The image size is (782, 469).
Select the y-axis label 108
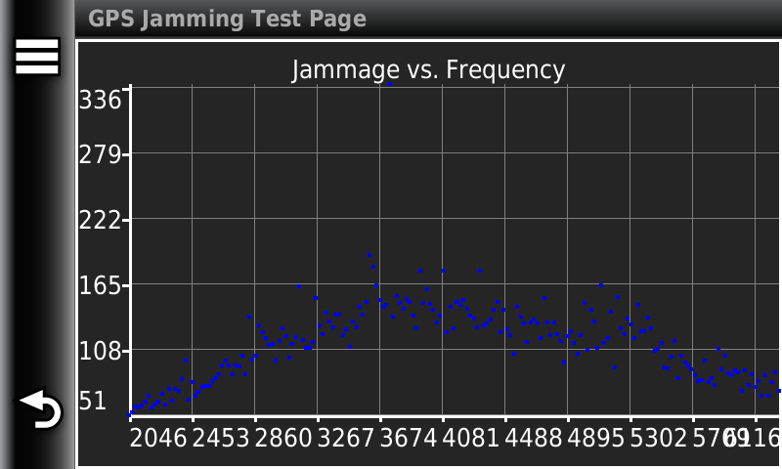pyautogui.click(x=101, y=352)
